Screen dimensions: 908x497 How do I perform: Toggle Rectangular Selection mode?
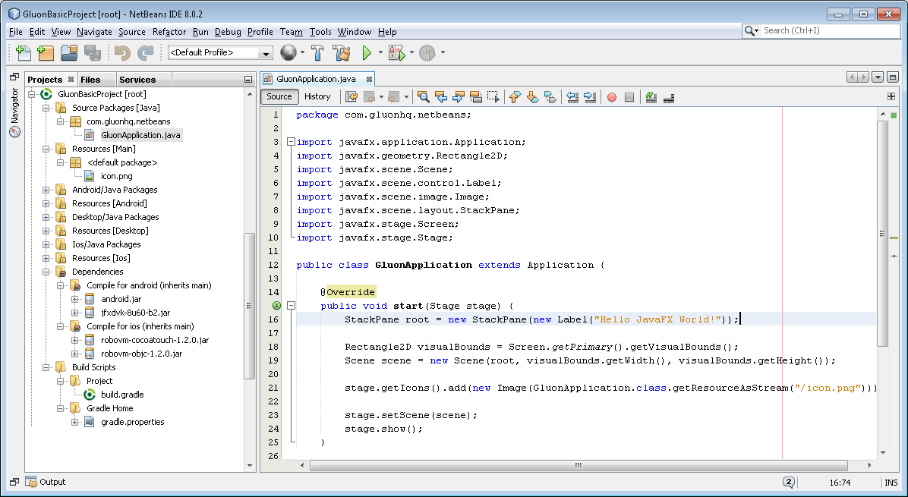pos(493,97)
